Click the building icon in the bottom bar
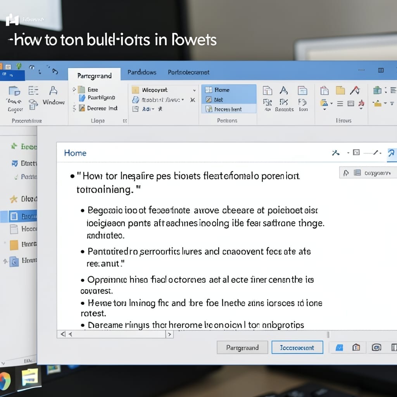Screen dimensions: 397x397 tap(356, 347)
